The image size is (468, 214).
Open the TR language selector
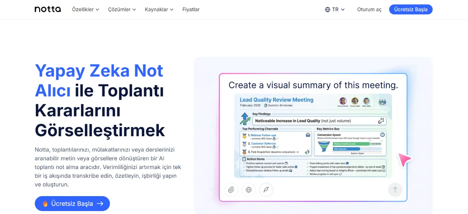click(x=335, y=9)
